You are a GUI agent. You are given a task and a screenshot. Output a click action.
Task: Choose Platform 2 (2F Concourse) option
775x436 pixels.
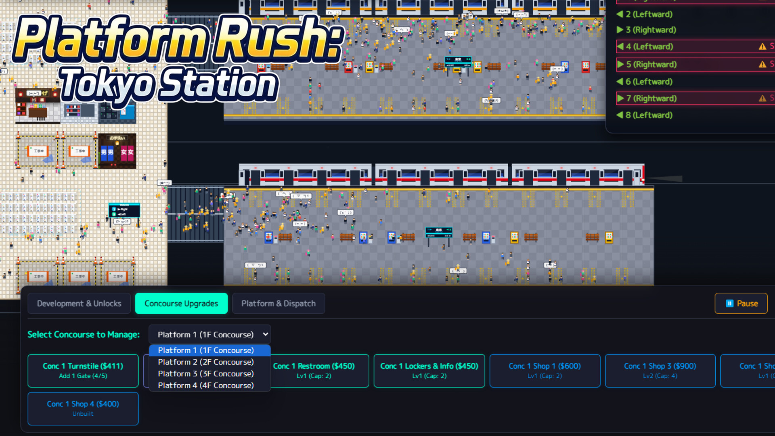(x=210, y=362)
